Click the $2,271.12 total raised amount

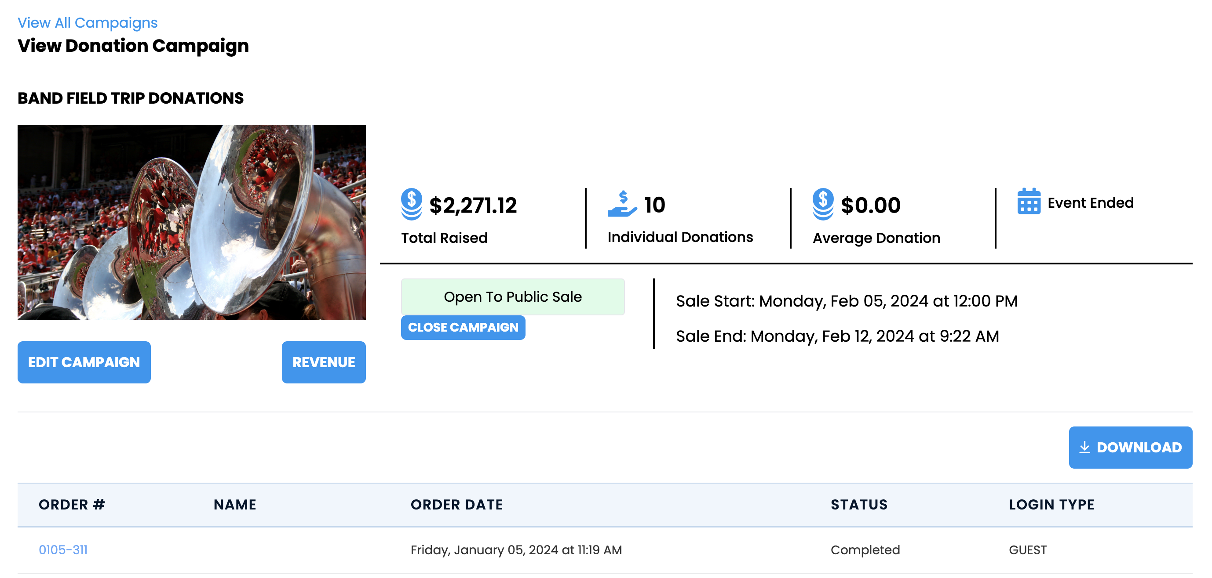point(473,206)
